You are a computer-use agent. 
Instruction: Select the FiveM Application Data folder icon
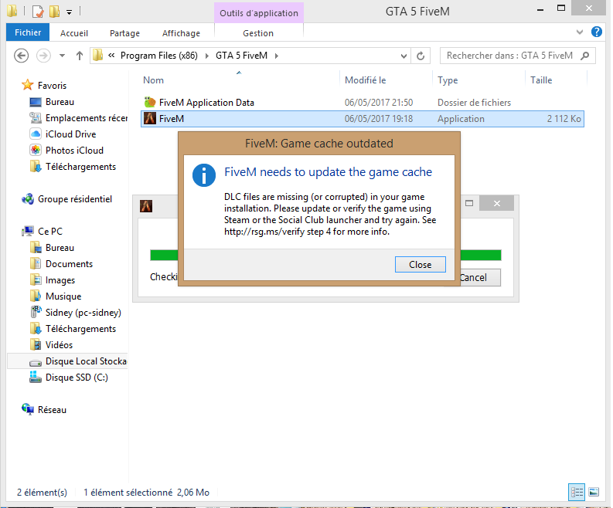click(x=150, y=103)
